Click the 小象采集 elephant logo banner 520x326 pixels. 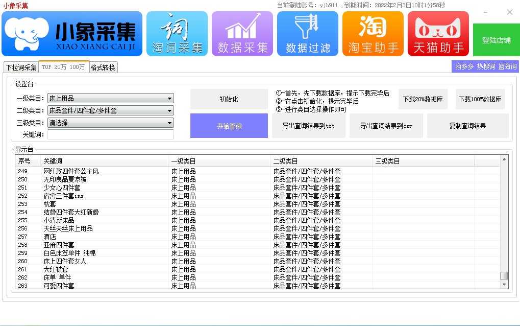[x=72, y=34]
